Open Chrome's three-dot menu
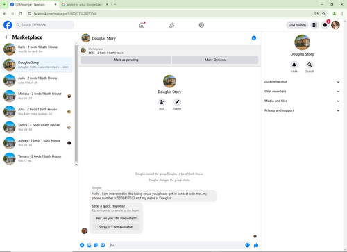The width and height of the screenshot is (347, 252). point(342,14)
